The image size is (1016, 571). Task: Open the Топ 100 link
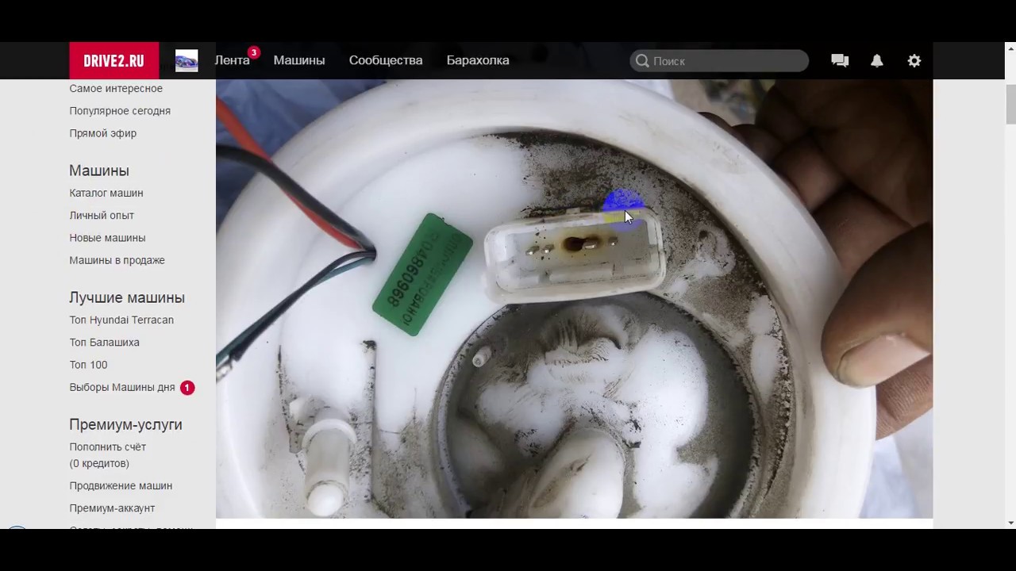(x=88, y=365)
